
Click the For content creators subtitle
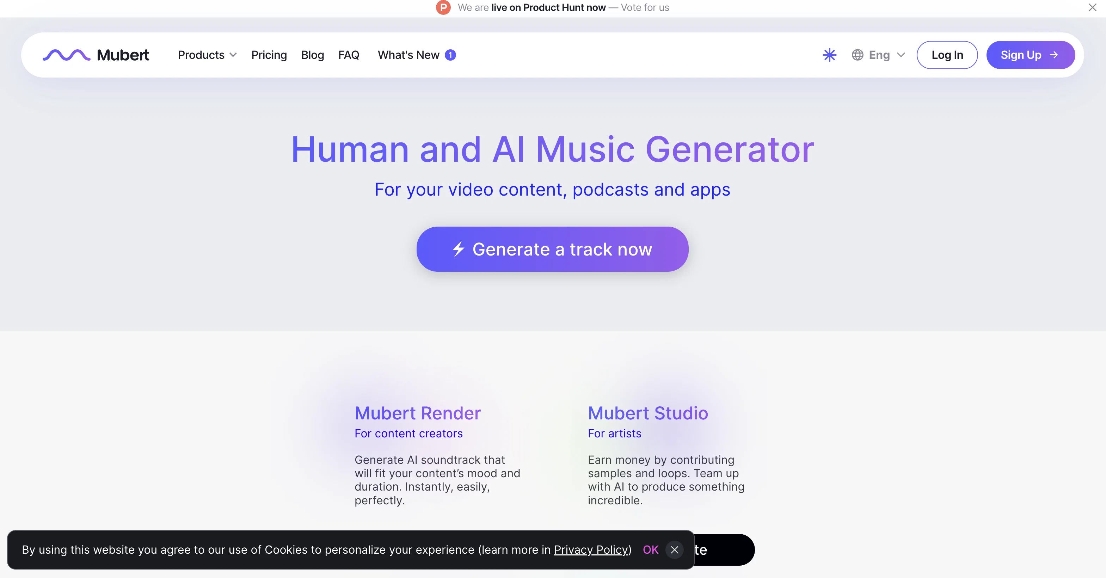pos(408,433)
